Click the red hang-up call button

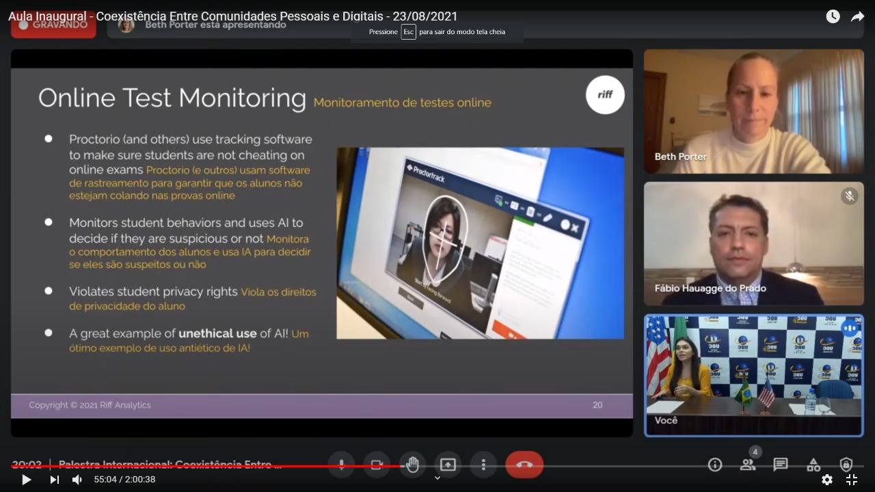tap(524, 465)
